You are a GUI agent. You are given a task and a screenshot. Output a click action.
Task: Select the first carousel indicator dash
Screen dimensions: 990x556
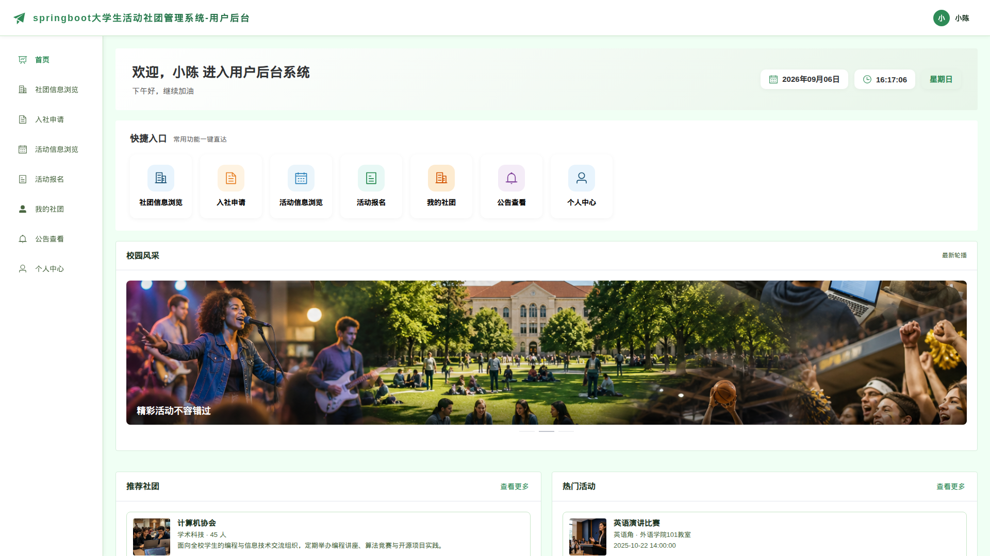pos(527,431)
